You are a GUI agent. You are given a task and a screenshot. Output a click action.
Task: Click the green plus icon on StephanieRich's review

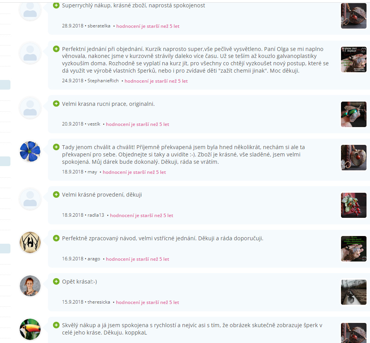pos(56,49)
